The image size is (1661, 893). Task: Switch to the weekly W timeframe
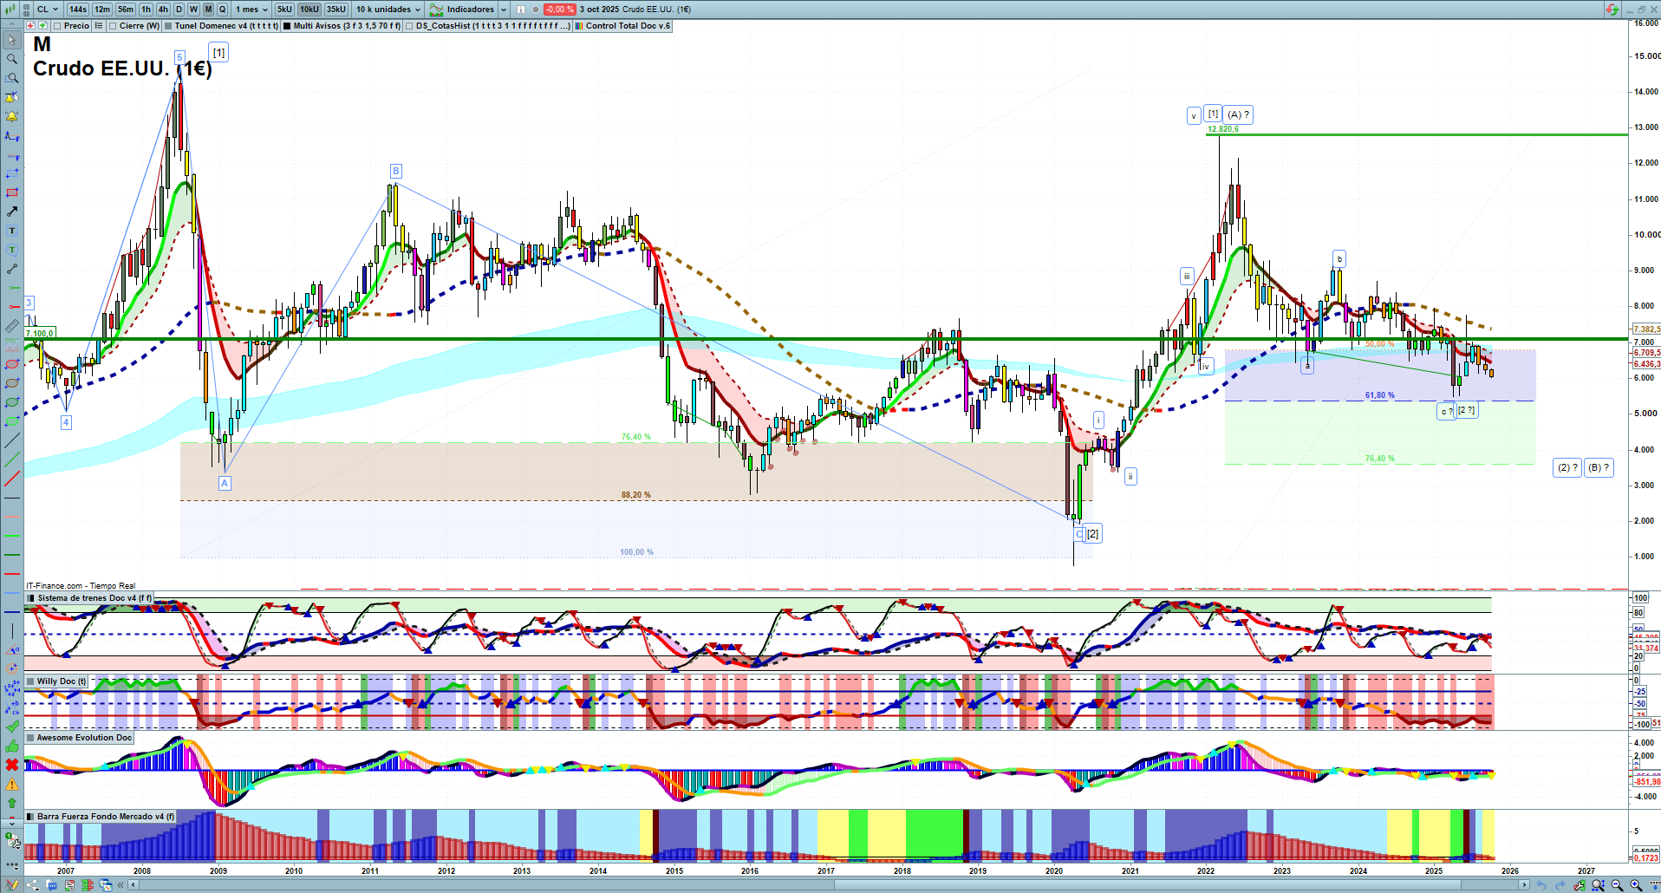tap(193, 10)
